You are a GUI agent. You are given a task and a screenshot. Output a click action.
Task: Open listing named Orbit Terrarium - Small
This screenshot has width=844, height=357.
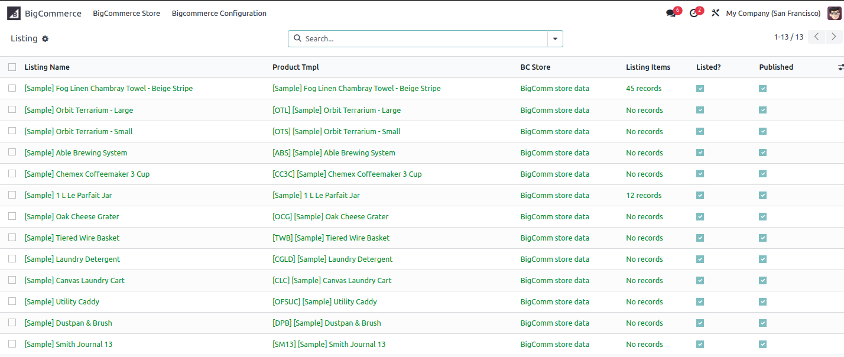(79, 131)
